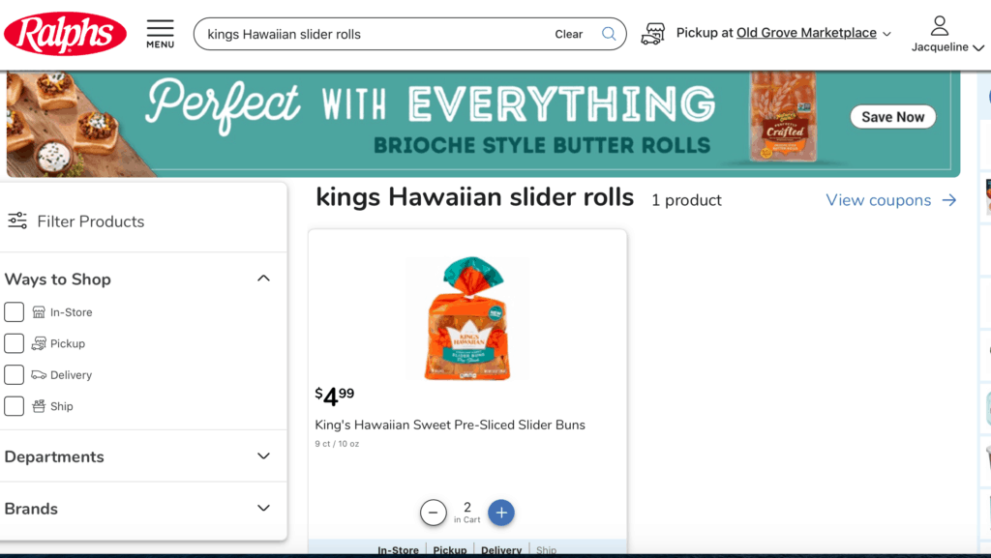This screenshot has width=991, height=558.
Task: Open King's Hawaiian Slider Buns product image
Action: (x=467, y=317)
